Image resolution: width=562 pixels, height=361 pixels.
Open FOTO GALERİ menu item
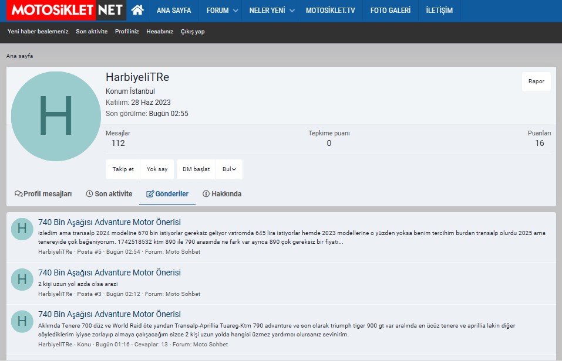(391, 11)
